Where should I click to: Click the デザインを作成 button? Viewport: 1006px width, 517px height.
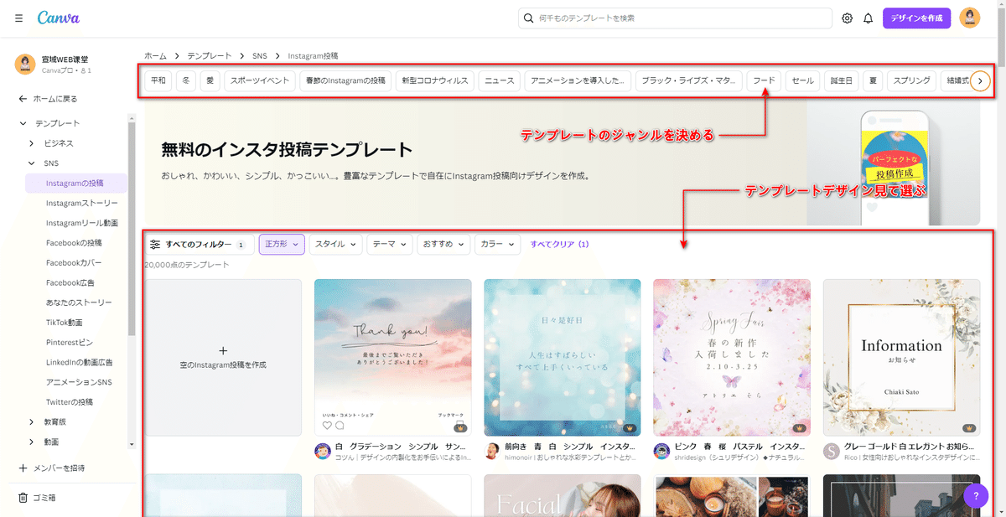click(x=916, y=18)
